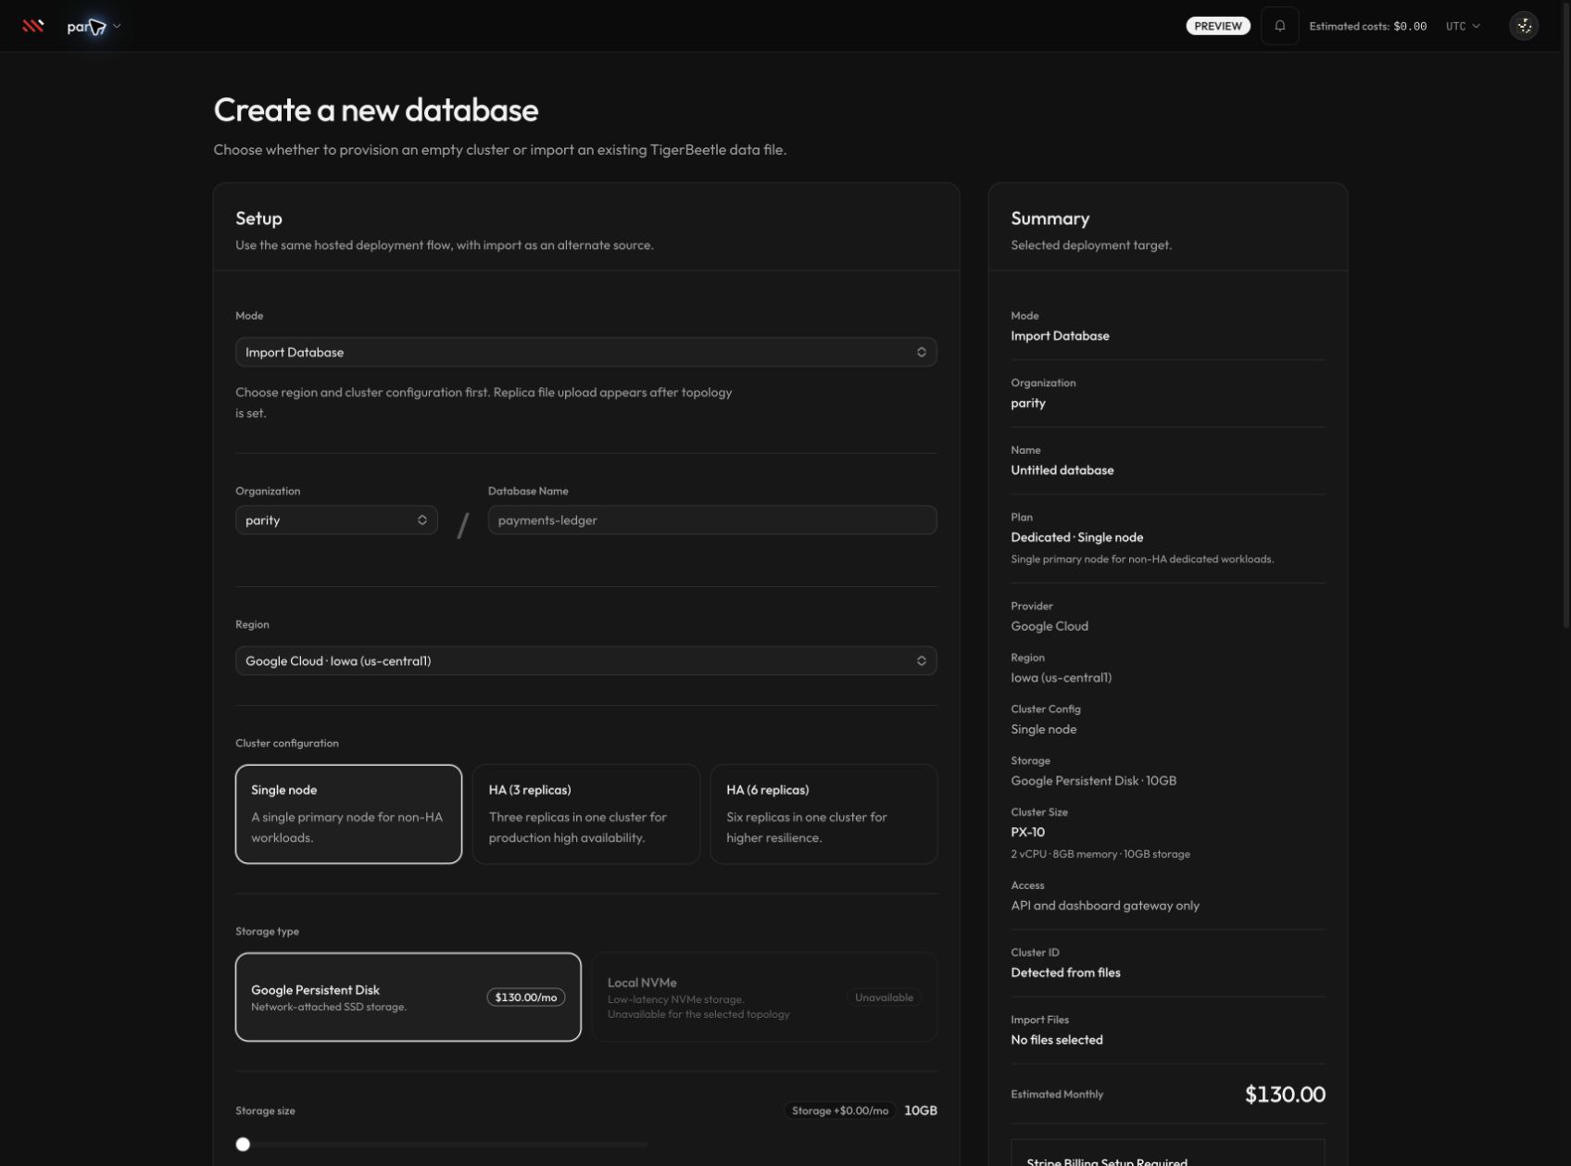This screenshot has width=1571, height=1166.
Task: Click the 'Detected from files' Cluster ID value
Action: tap(1065, 972)
